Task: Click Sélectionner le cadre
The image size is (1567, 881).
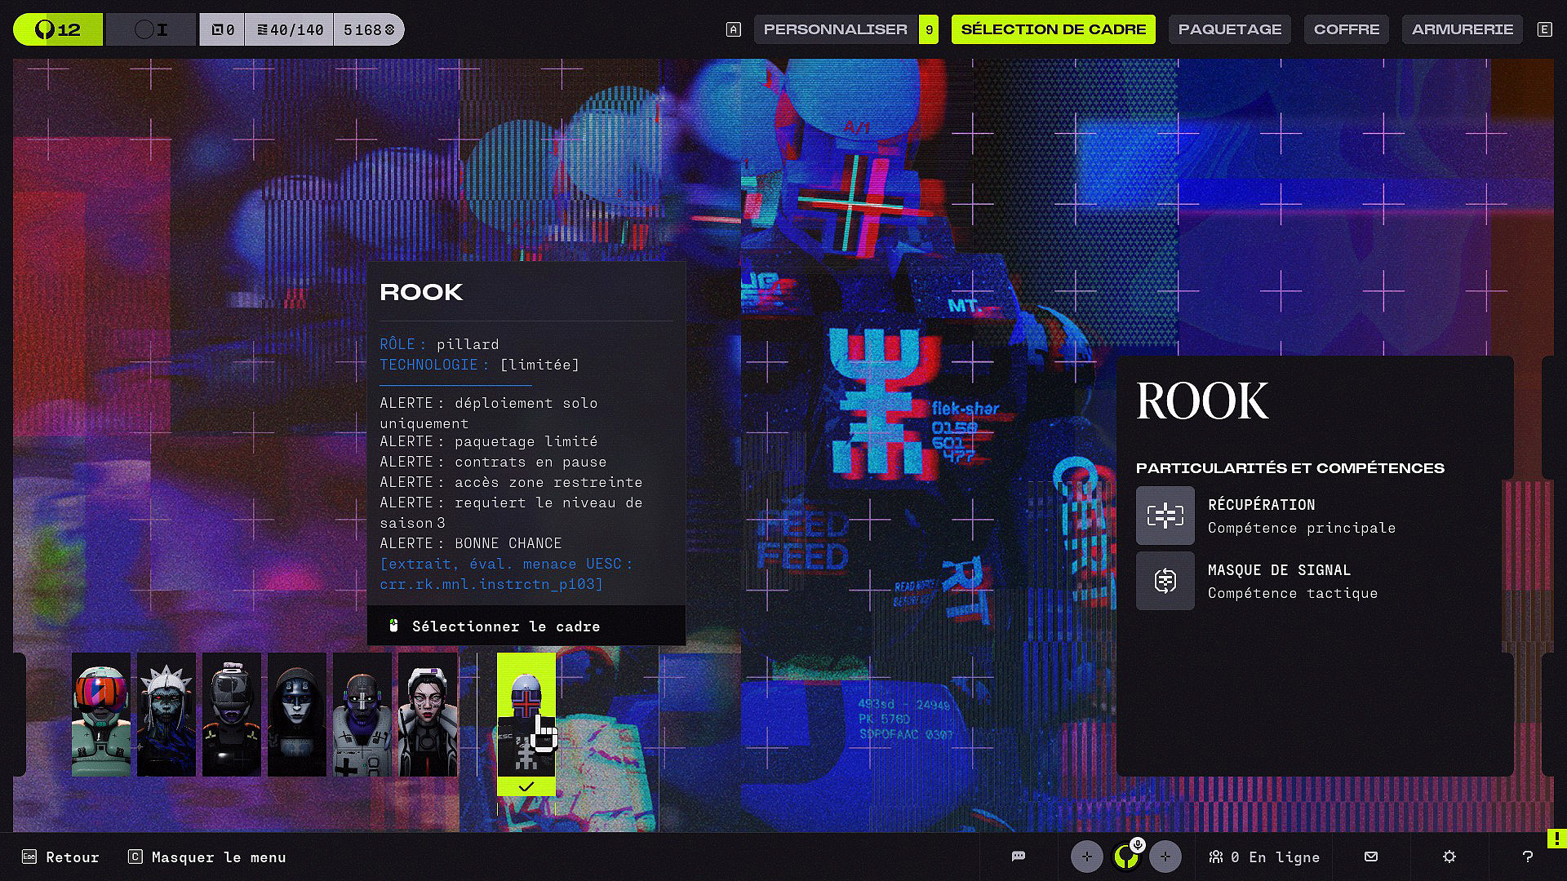Action: point(505,626)
